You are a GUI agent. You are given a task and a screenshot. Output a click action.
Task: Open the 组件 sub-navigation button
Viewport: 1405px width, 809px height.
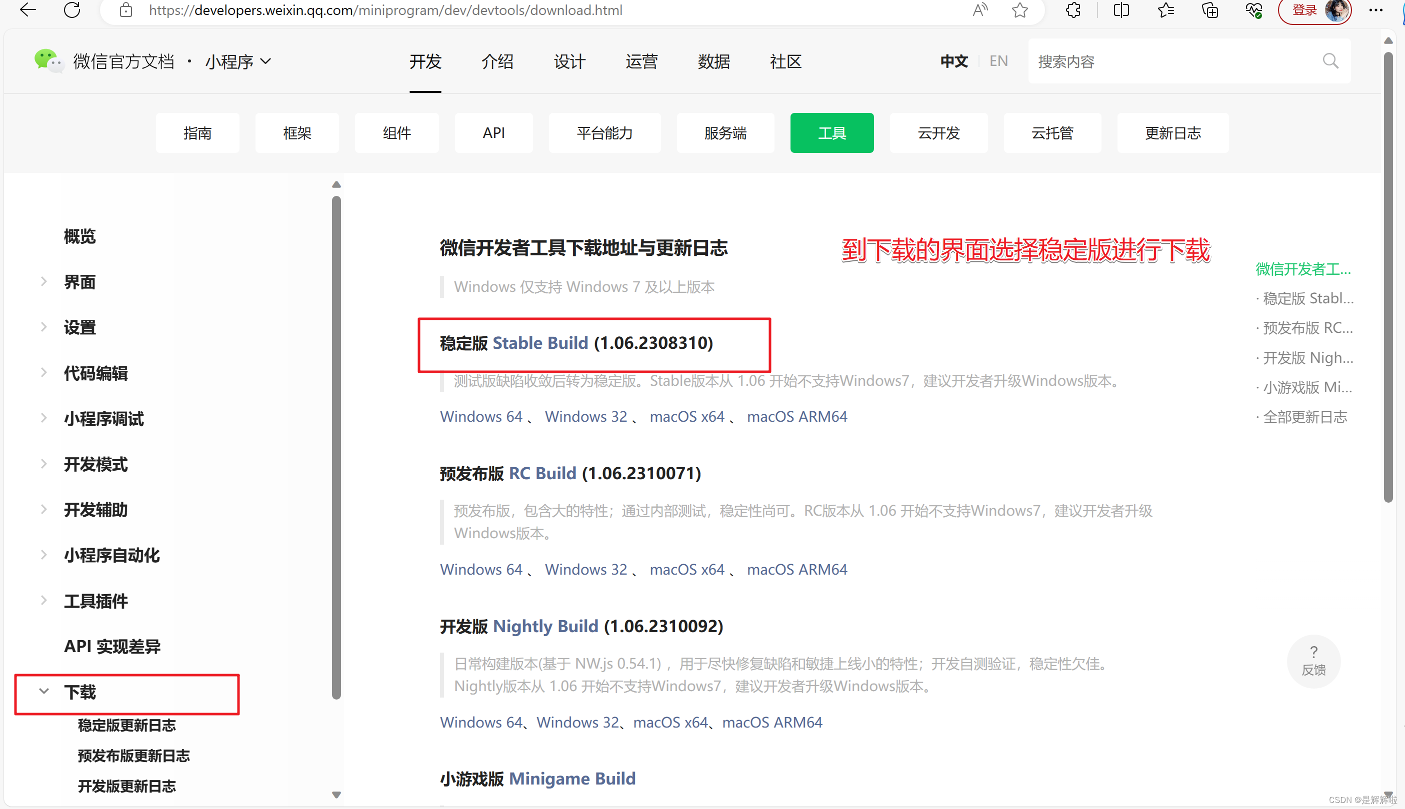(x=396, y=133)
